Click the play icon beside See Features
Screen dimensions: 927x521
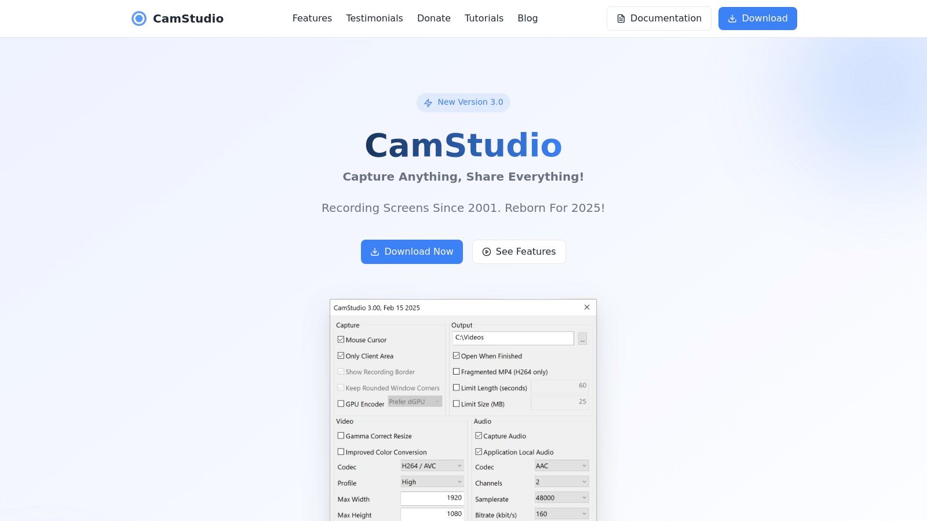pos(486,252)
